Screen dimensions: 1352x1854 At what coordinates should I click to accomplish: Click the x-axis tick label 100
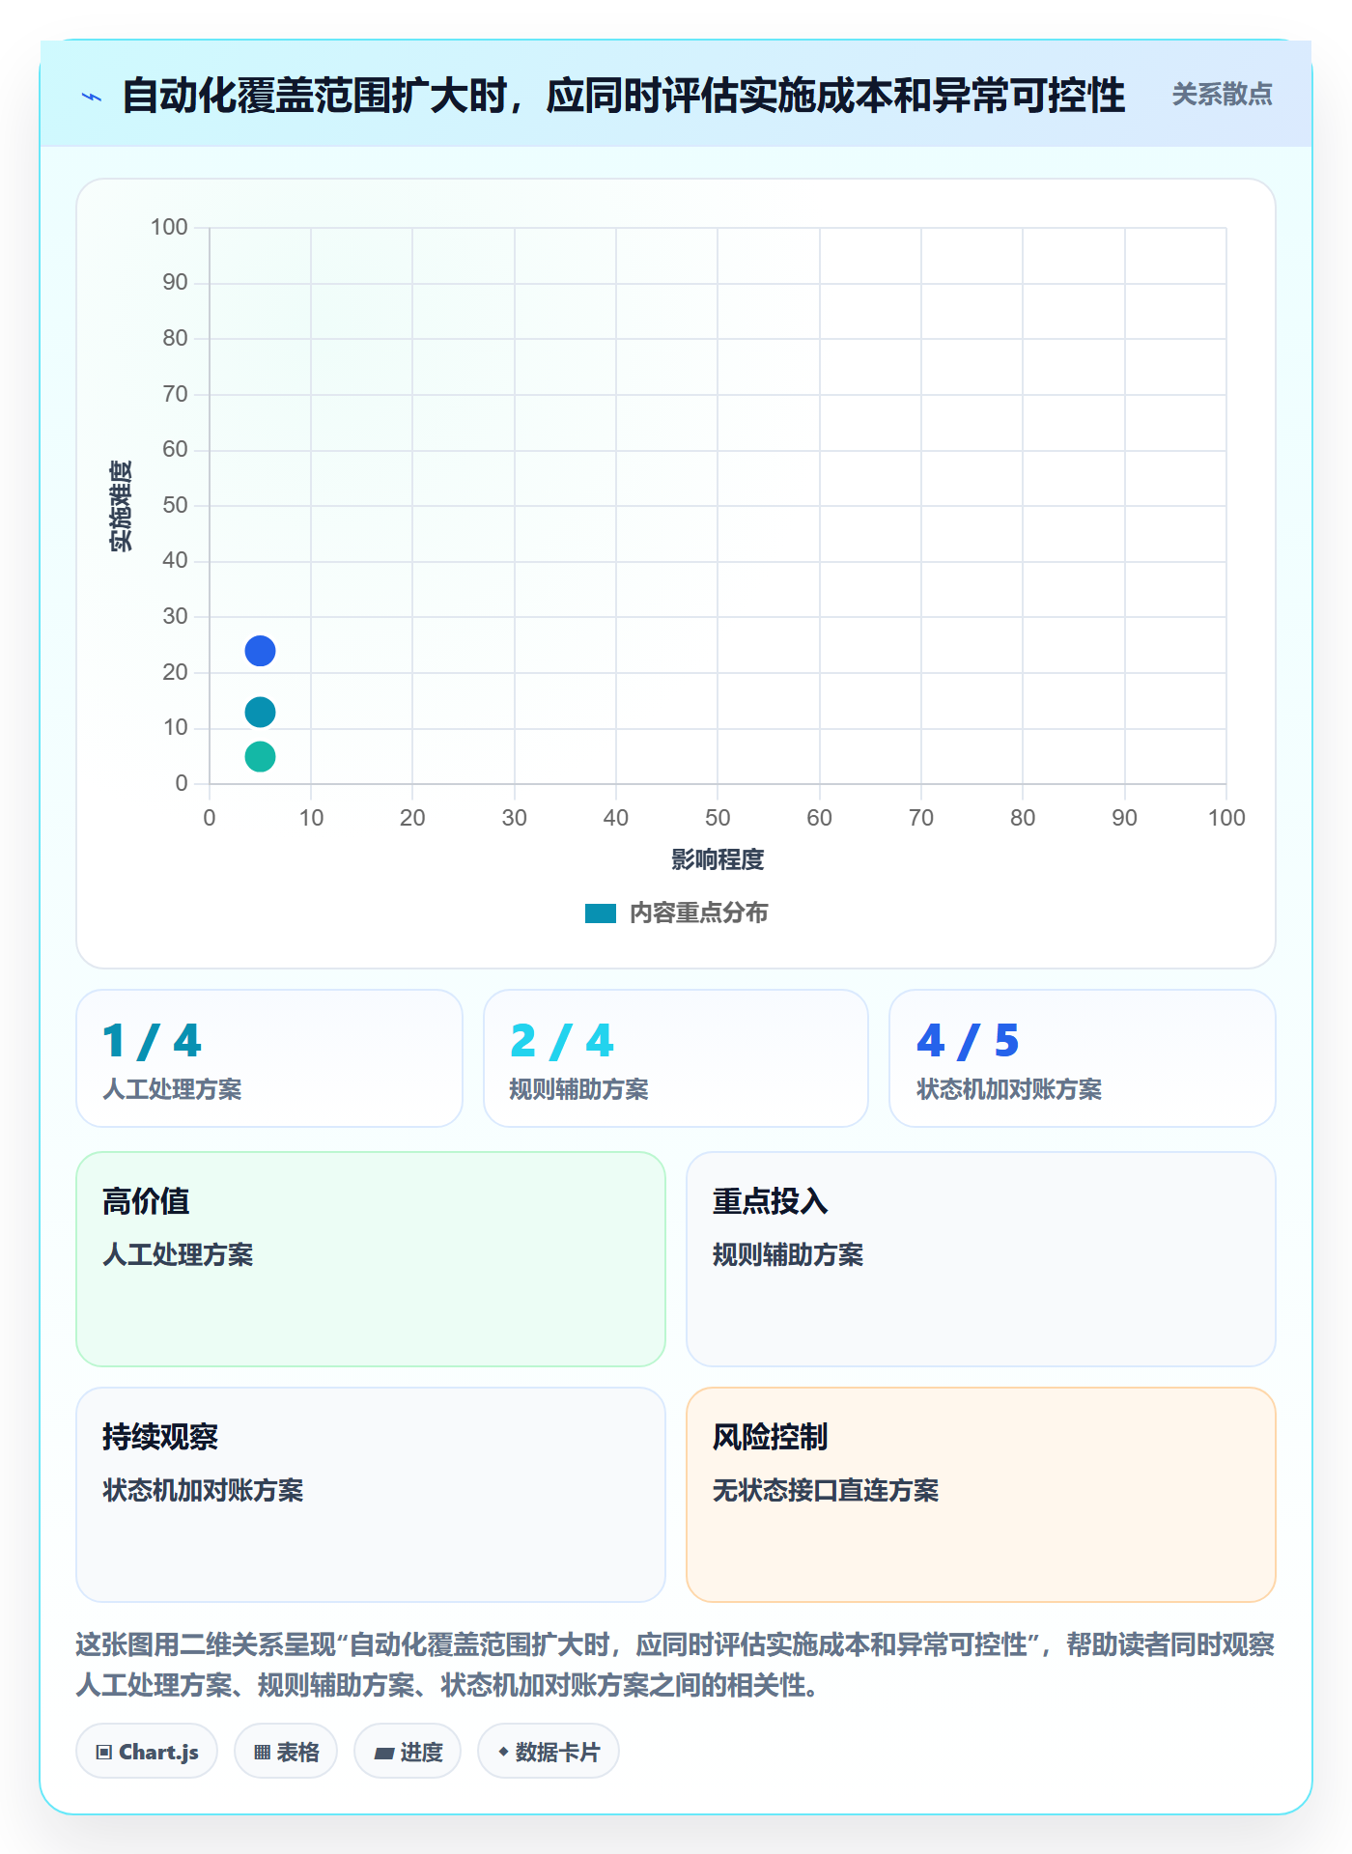[x=1226, y=818]
